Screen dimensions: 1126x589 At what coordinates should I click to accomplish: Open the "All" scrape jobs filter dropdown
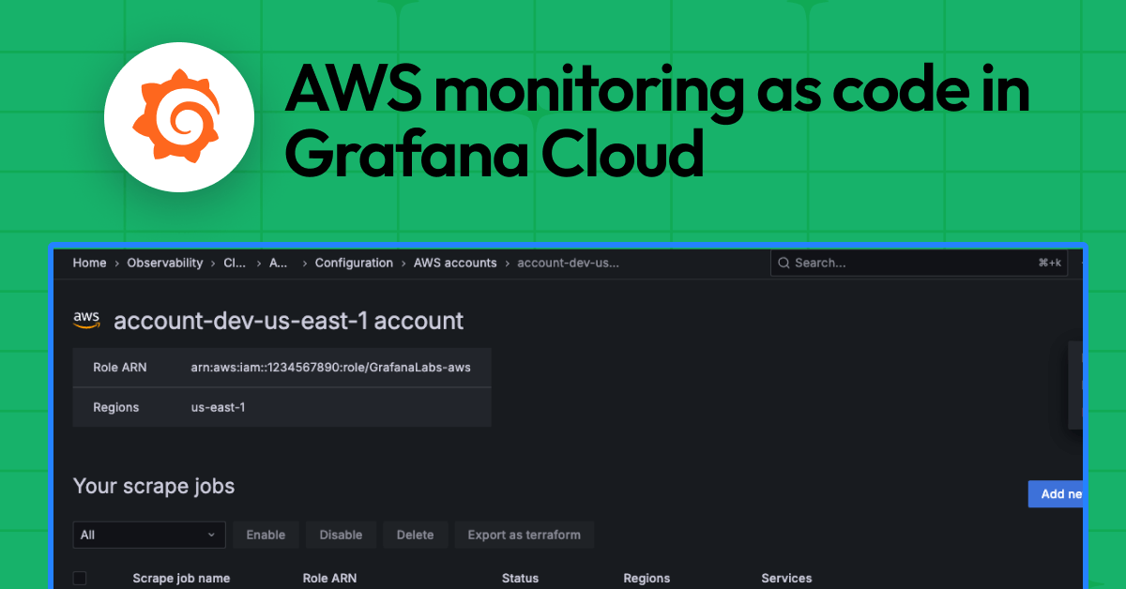pyautogui.click(x=148, y=535)
